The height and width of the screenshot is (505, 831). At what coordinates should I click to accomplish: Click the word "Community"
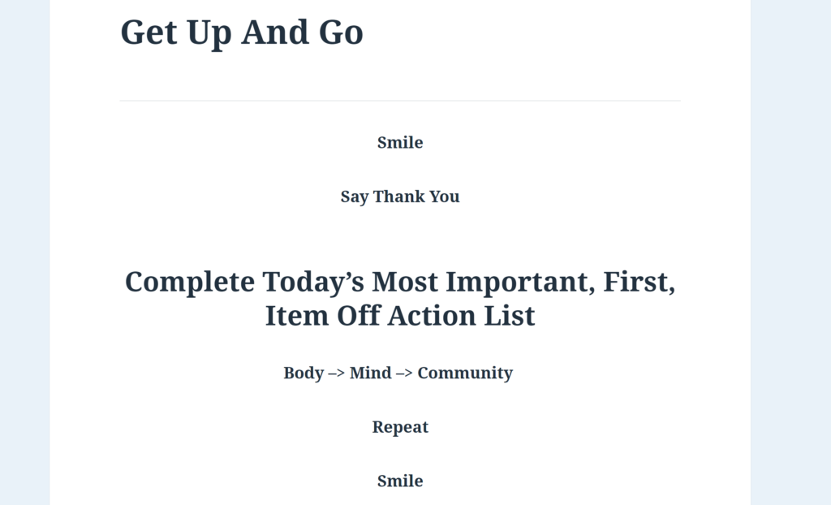pyautogui.click(x=465, y=373)
